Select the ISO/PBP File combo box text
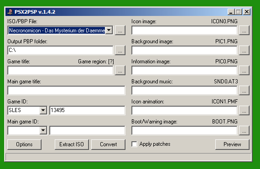Viewport: 260px width, 169px height. pyautogui.click(x=57, y=30)
